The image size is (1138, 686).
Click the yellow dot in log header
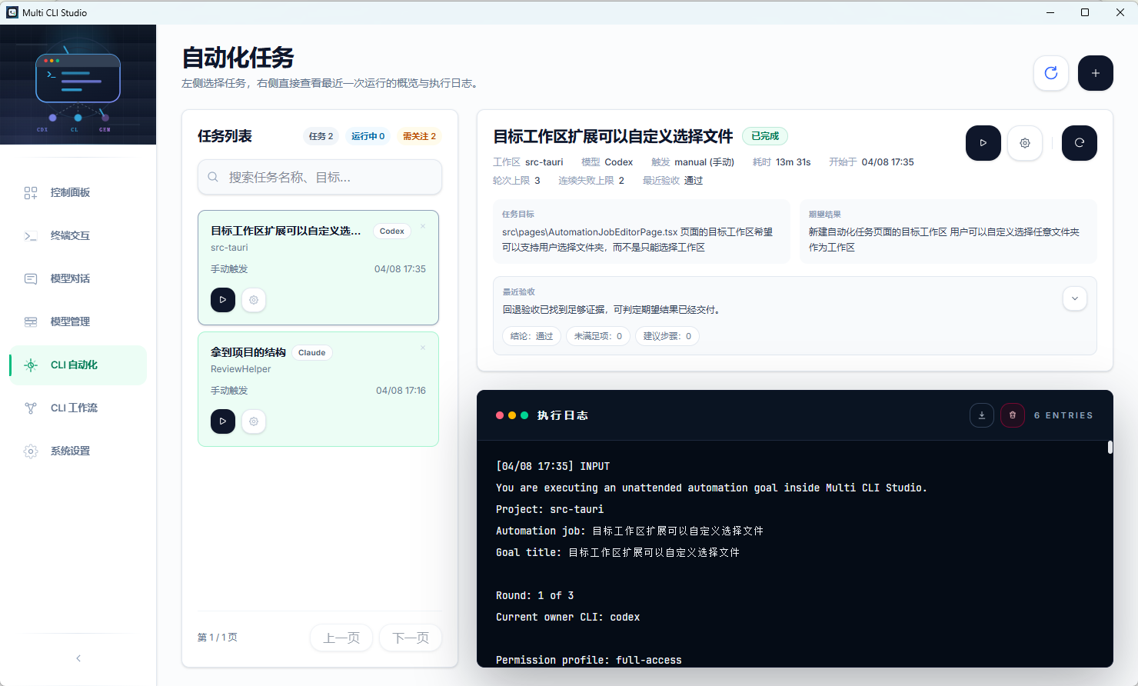(512, 415)
